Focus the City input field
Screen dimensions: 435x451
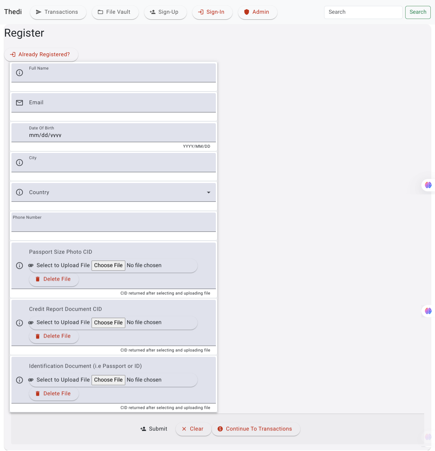point(113,162)
